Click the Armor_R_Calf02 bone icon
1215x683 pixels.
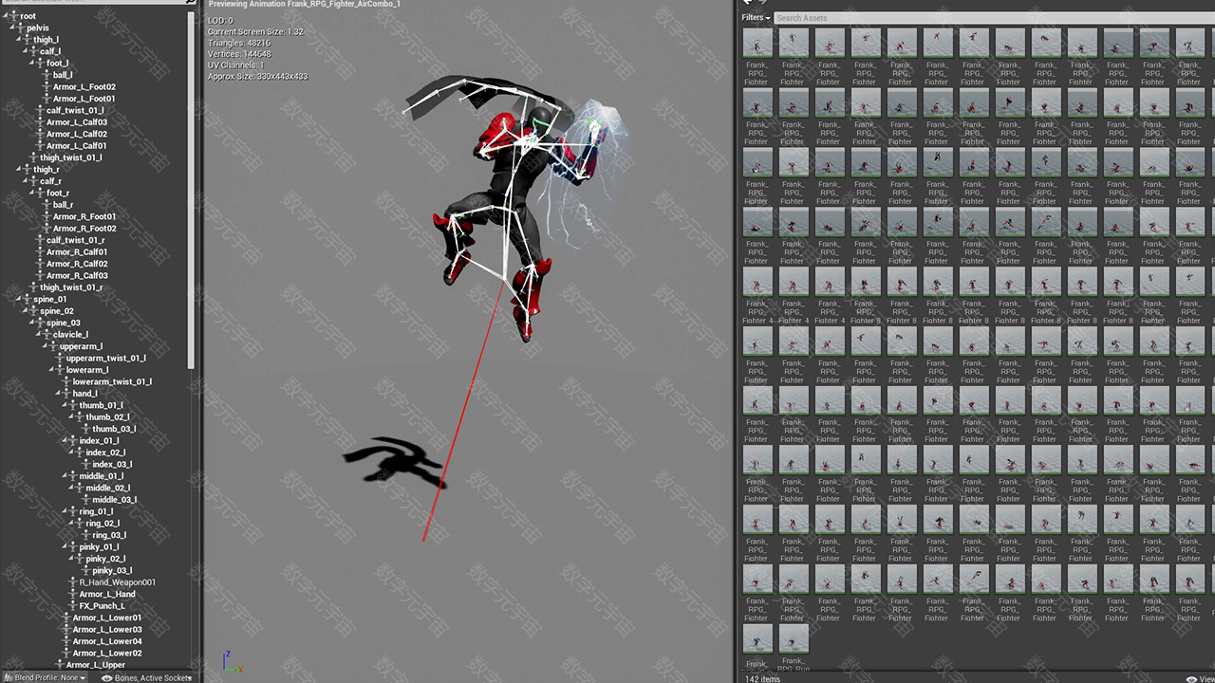tap(40, 264)
